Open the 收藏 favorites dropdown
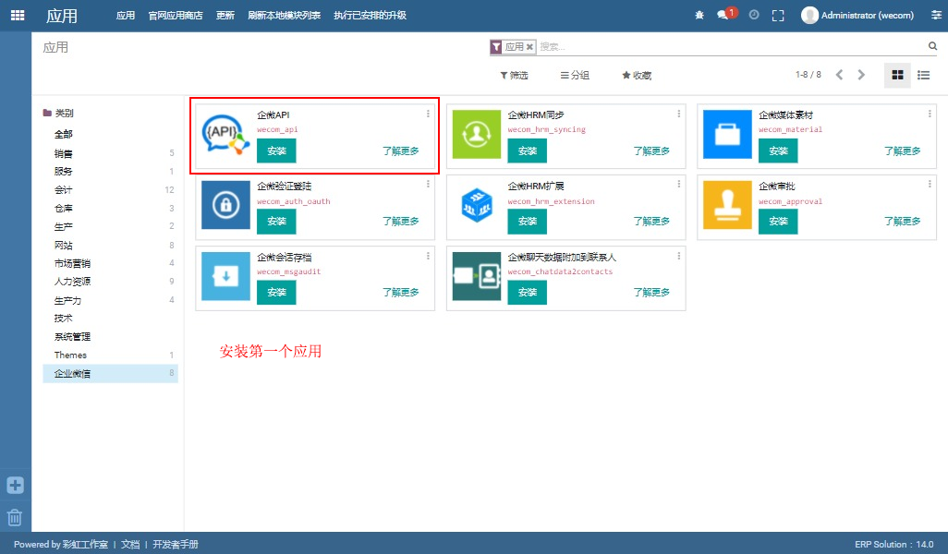This screenshot has height=554, width=948. coord(637,75)
